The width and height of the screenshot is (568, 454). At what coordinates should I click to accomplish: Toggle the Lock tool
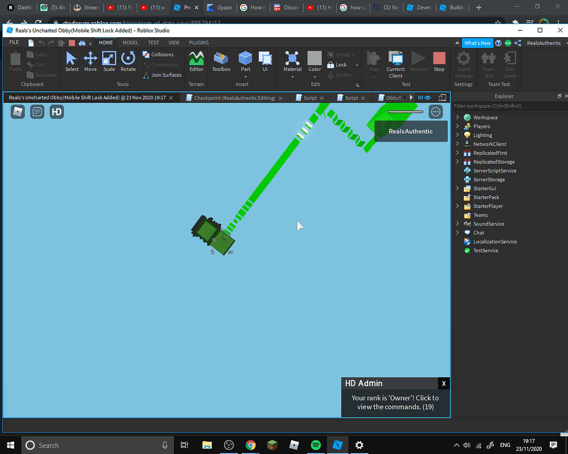[337, 65]
